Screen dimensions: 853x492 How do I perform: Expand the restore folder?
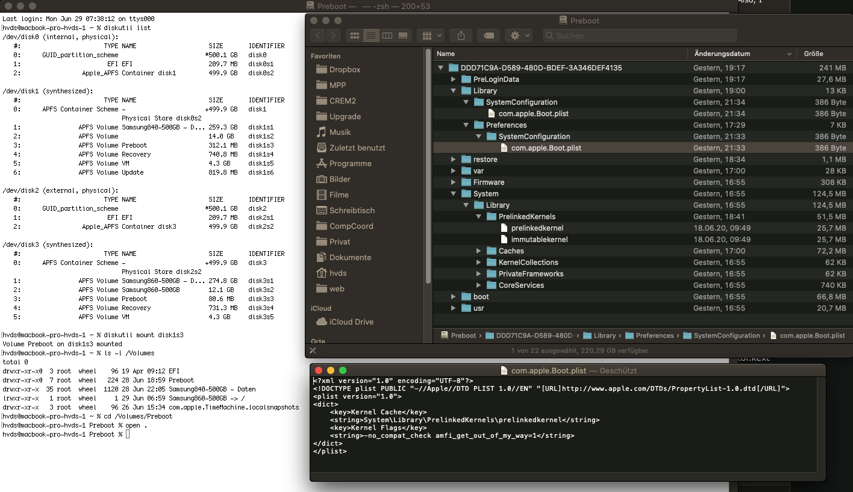pyautogui.click(x=454, y=160)
